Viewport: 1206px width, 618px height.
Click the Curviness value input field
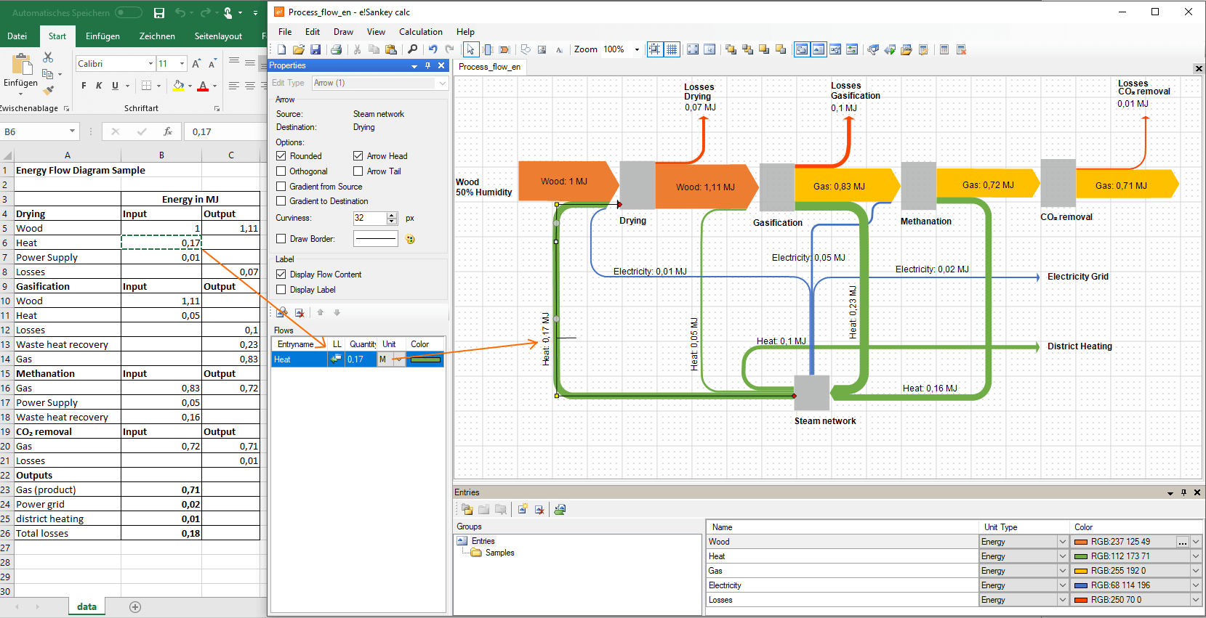[369, 218]
